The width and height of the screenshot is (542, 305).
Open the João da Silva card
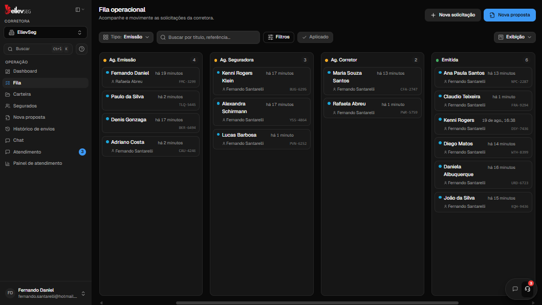[x=483, y=202]
